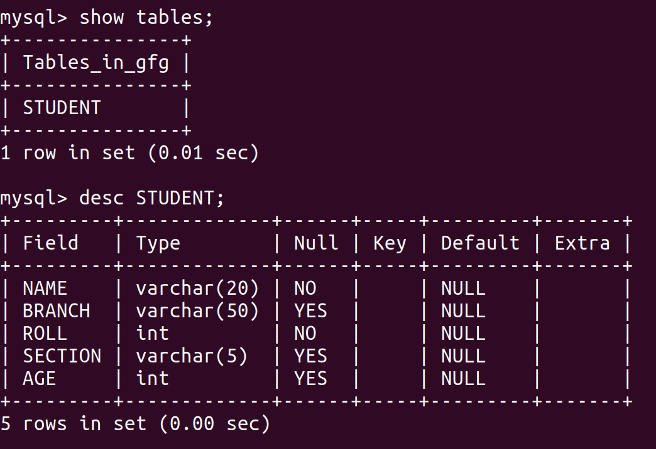Click the Type column header
Viewport: 656px width, 449px height.
[x=158, y=243]
